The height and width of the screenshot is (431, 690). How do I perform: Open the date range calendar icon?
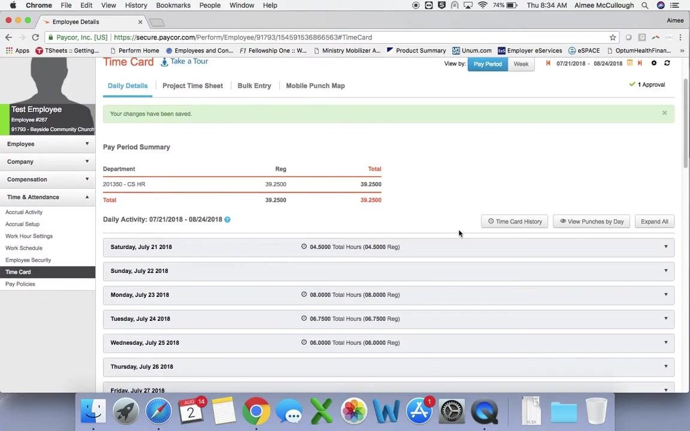pyautogui.click(x=630, y=63)
